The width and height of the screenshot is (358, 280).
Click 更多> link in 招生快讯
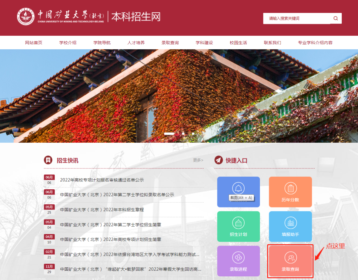[198, 160]
